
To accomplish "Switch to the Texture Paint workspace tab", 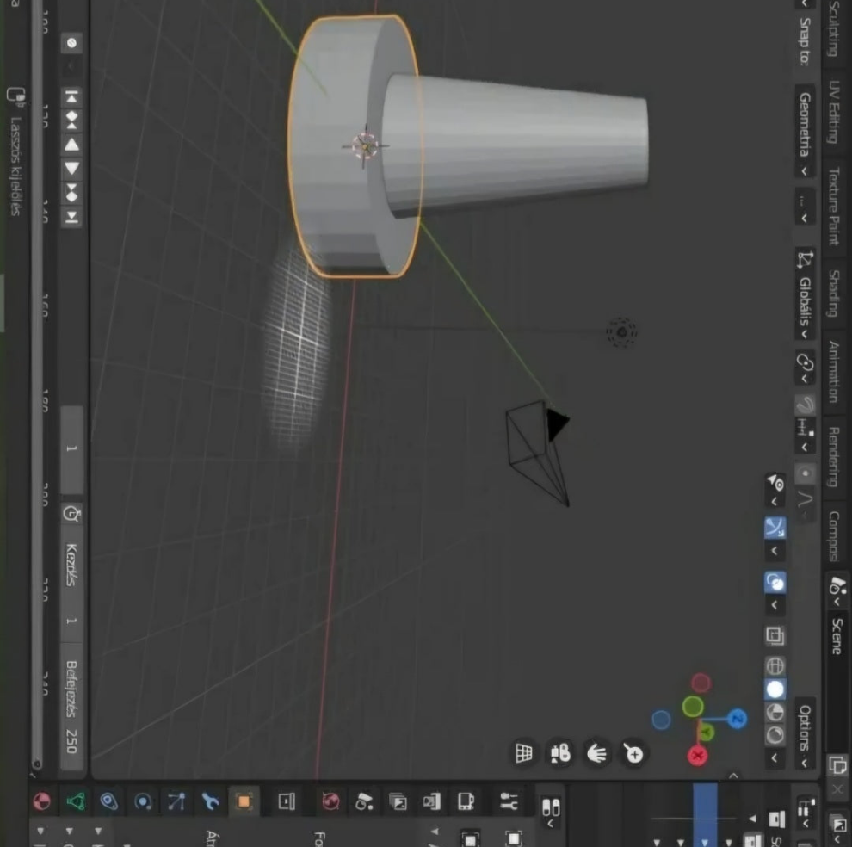I will (833, 206).
